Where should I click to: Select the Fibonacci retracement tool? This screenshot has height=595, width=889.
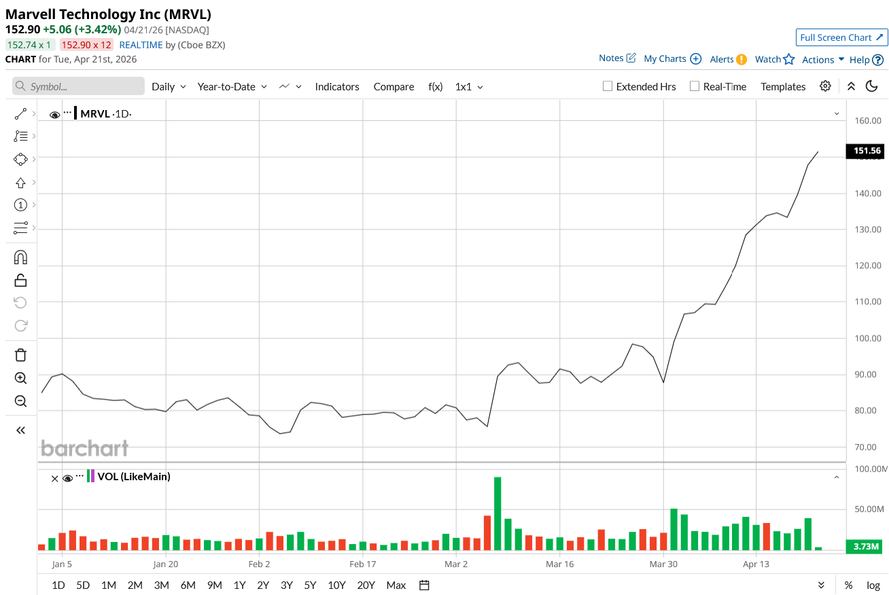coord(20,136)
